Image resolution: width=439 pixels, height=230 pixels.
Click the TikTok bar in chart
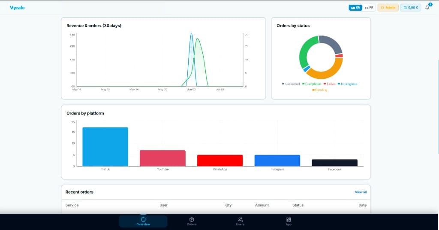[105, 147]
